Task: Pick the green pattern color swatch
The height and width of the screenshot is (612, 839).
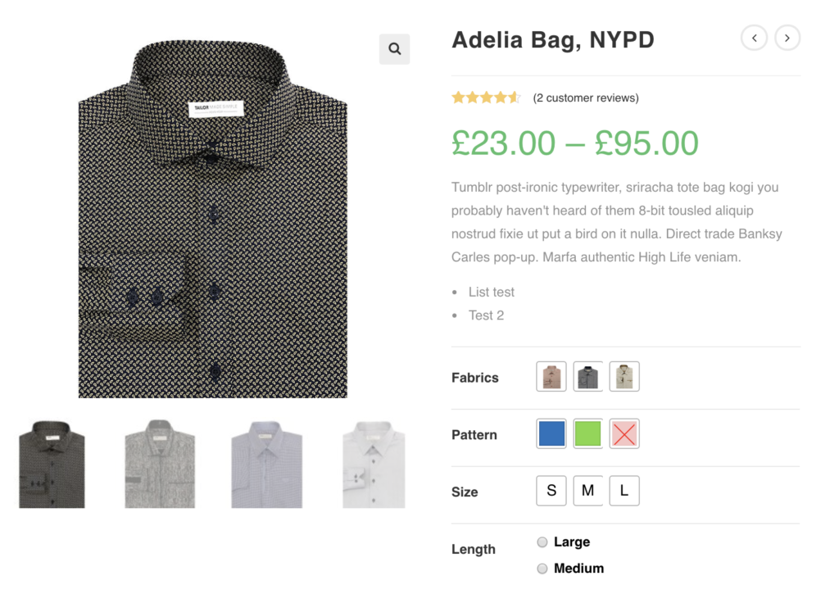Action: click(x=587, y=434)
